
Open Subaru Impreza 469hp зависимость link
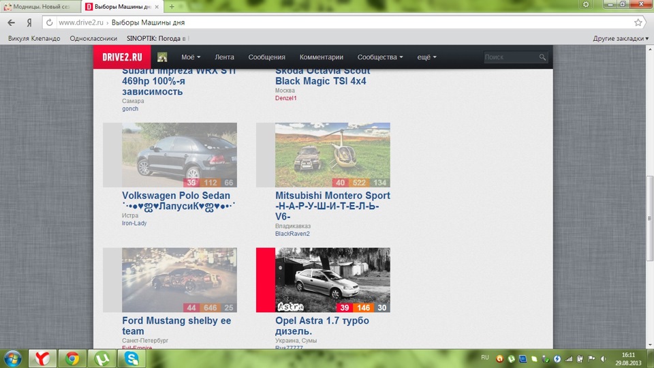179,81
